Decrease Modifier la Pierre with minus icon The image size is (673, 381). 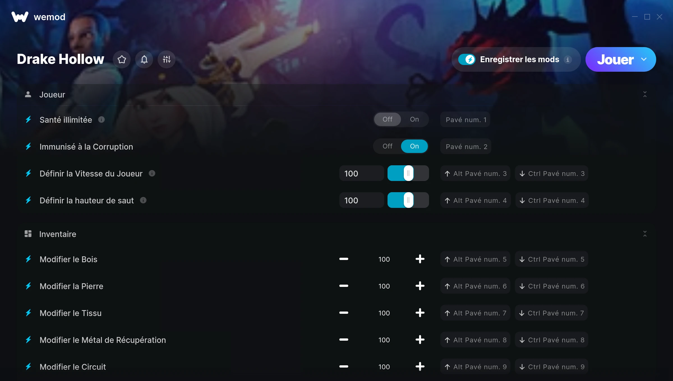click(x=344, y=286)
